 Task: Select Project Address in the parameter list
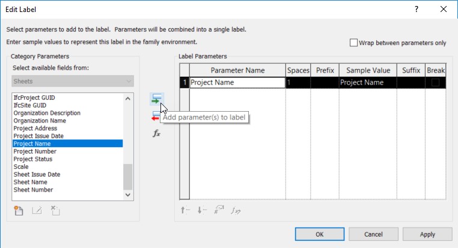(35, 129)
